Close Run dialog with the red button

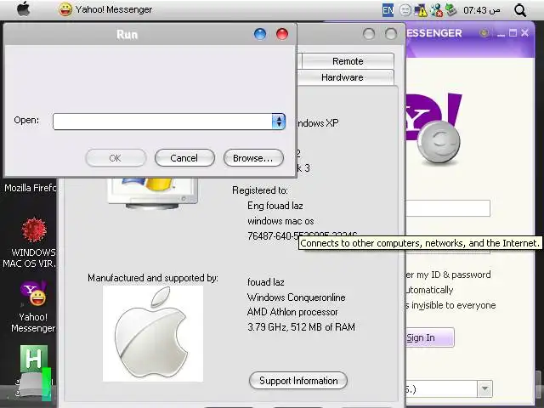tap(282, 34)
